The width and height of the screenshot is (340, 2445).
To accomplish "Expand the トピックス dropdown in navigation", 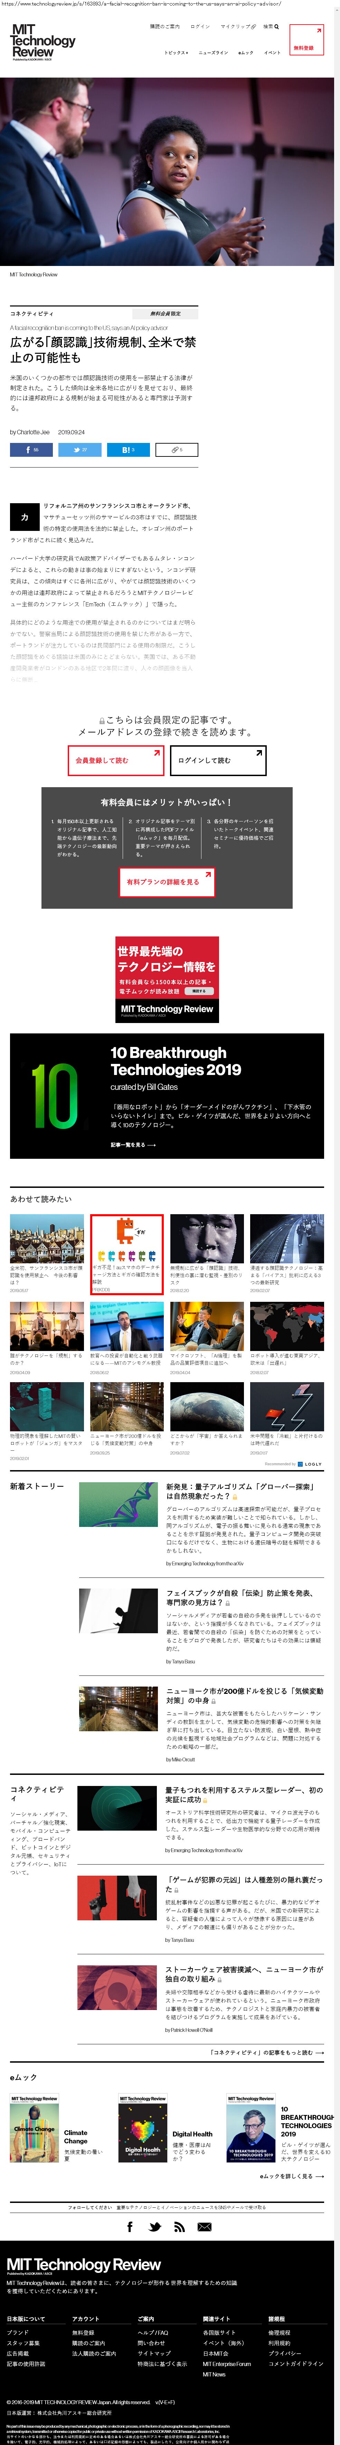I will (175, 53).
